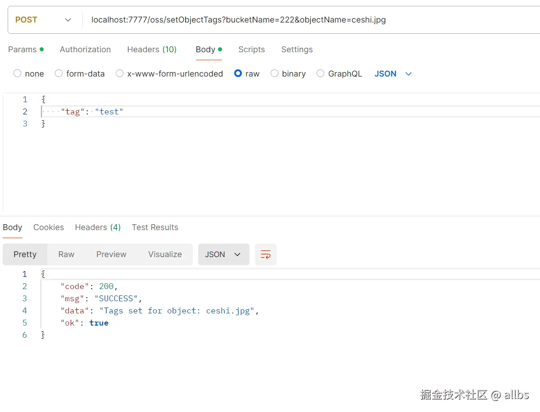Select the Preview response view

pyautogui.click(x=111, y=254)
